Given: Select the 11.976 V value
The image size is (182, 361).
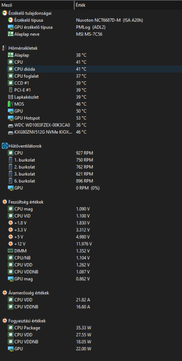Looking at the screenshot, I should tap(84, 244).
